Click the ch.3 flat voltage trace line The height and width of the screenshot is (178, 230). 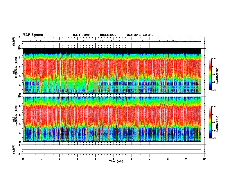[x=112, y=149]
